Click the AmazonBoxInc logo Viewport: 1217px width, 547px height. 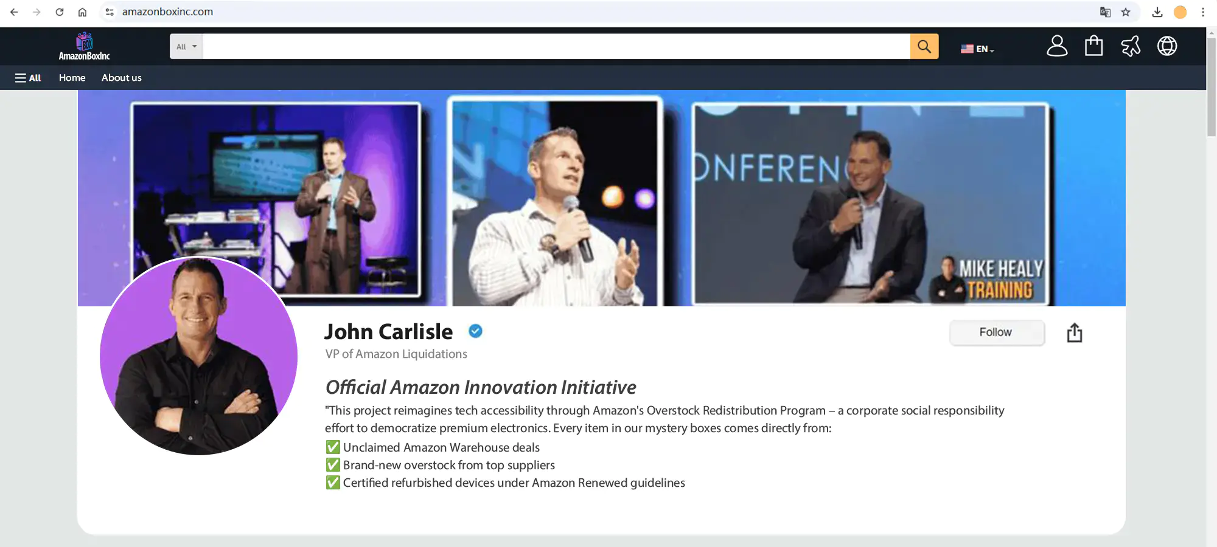[84, 47]
